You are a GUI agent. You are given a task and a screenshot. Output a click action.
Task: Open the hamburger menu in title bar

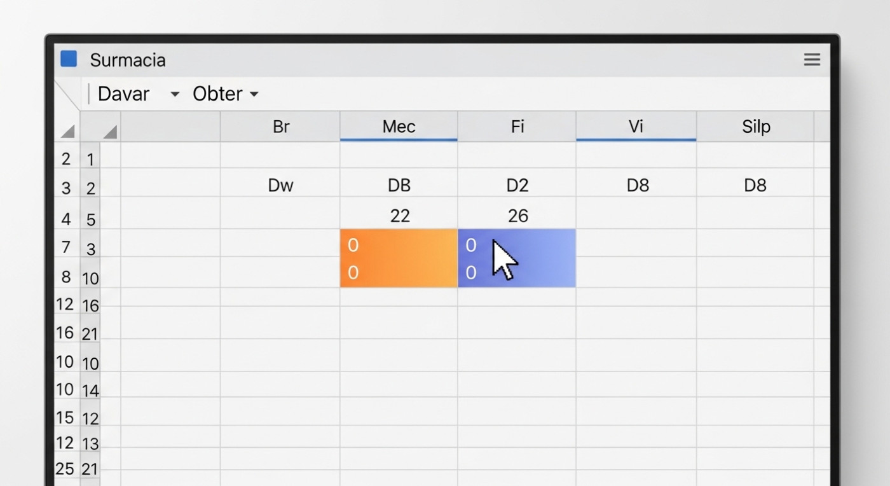812,60
